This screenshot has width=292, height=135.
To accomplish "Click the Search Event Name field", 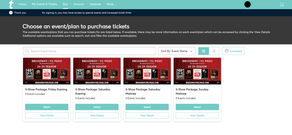I will point(91,51).
